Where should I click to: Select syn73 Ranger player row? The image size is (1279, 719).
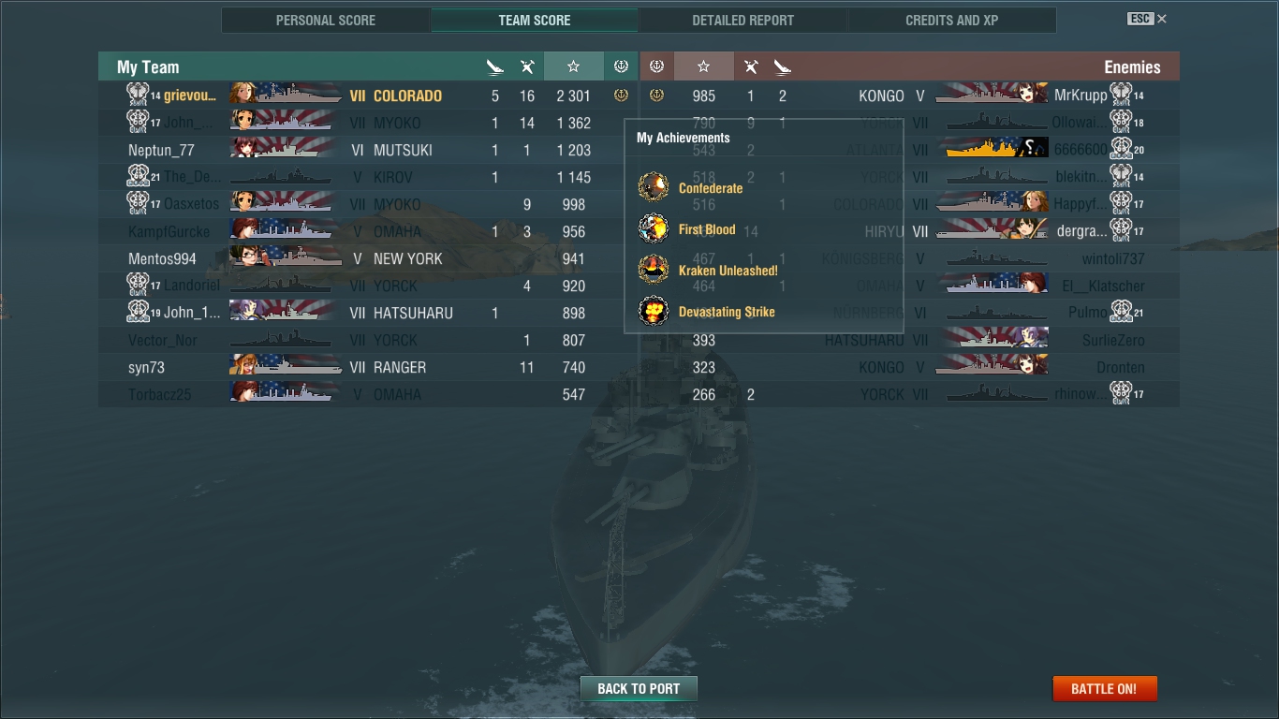tap(368, 367)
